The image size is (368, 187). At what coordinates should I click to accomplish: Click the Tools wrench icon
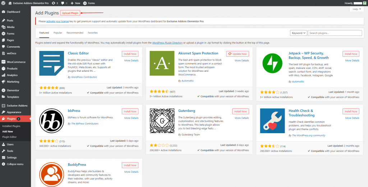[x=3, y=151]
